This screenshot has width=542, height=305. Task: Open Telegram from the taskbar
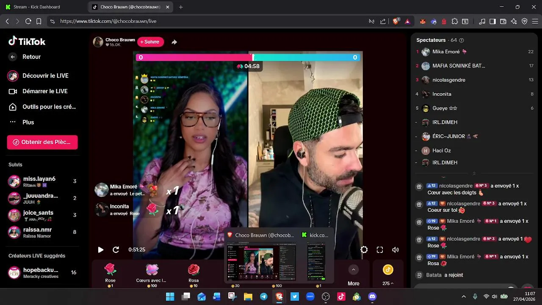point(263,297)
